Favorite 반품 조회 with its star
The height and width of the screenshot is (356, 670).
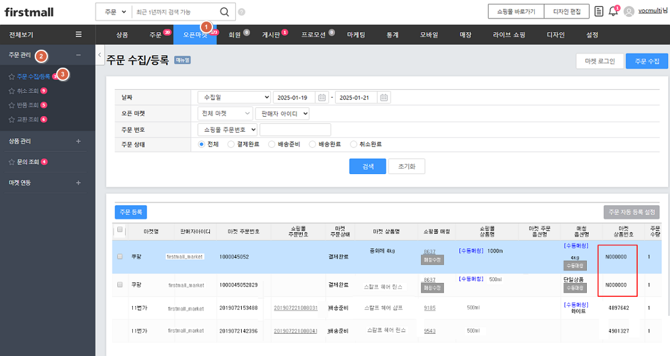[x=11, y=105]
